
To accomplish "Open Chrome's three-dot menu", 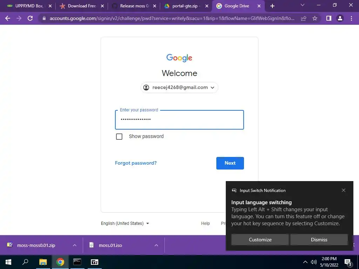I will click(x=351, y=18).
